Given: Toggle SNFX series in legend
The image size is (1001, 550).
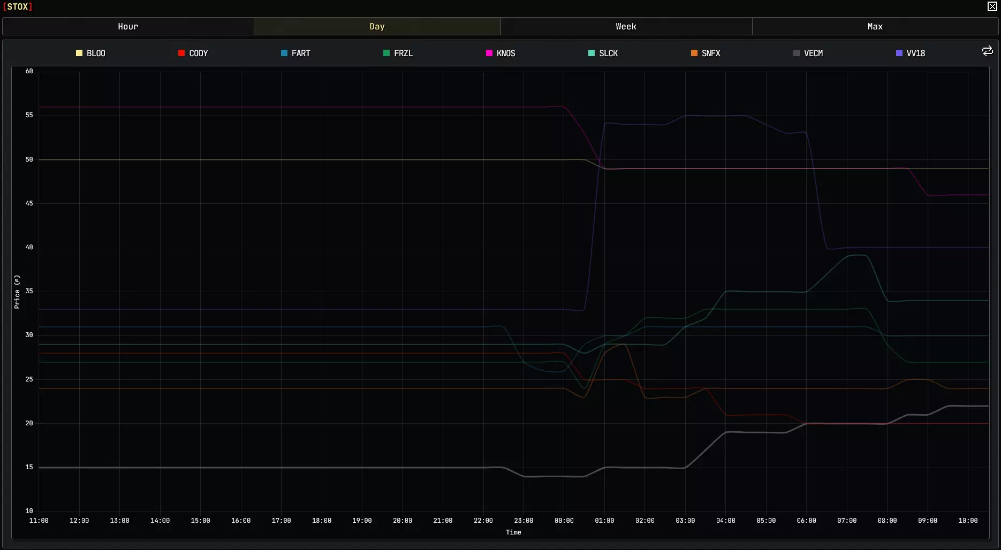Looking at the screenshot, I should [706, 53].
